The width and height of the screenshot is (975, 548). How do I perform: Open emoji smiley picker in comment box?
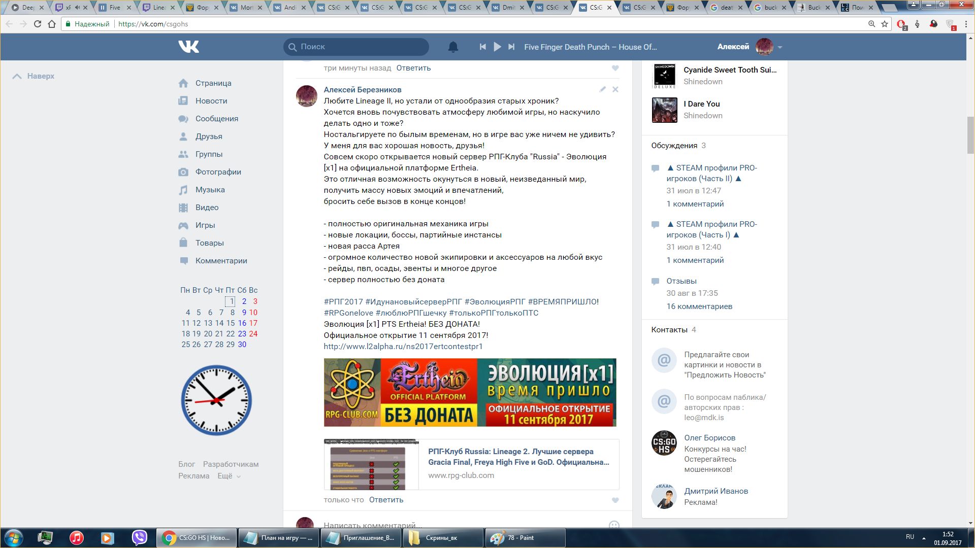click(614, 525)
